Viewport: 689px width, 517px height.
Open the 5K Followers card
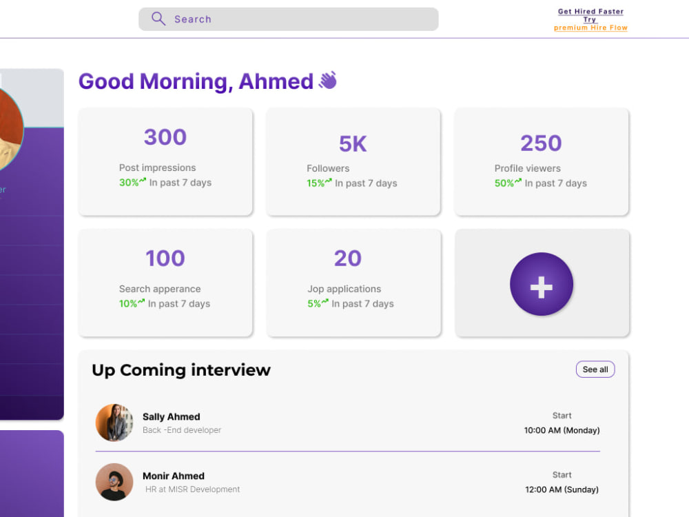[x=353, y=162]
